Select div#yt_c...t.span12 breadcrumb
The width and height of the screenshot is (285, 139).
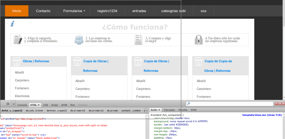click(12, 110)
